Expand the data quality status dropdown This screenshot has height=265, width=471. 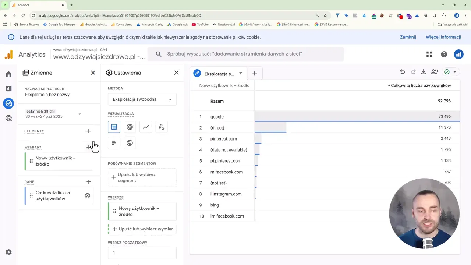455,72
